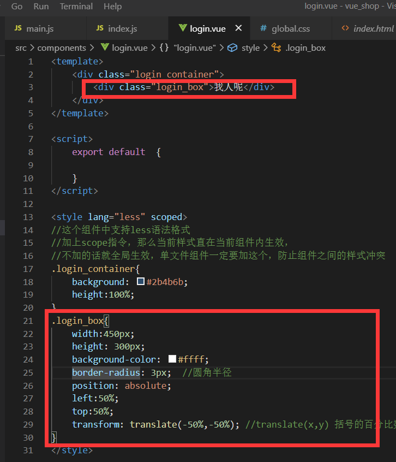The height and width of the screenshot is (462, 396).
Task: Click line number 21 in the gutter
Action: tap(28, 321)
